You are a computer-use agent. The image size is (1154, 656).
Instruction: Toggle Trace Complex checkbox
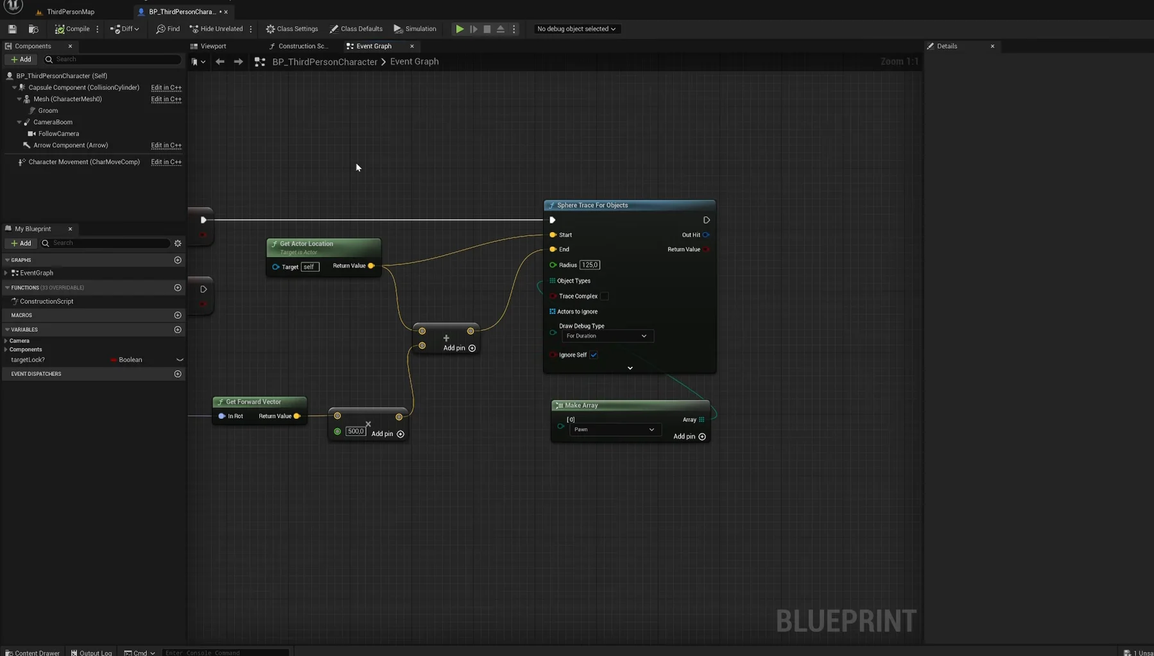(x=604, y=296)
